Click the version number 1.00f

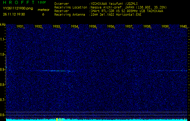(42, 2)
